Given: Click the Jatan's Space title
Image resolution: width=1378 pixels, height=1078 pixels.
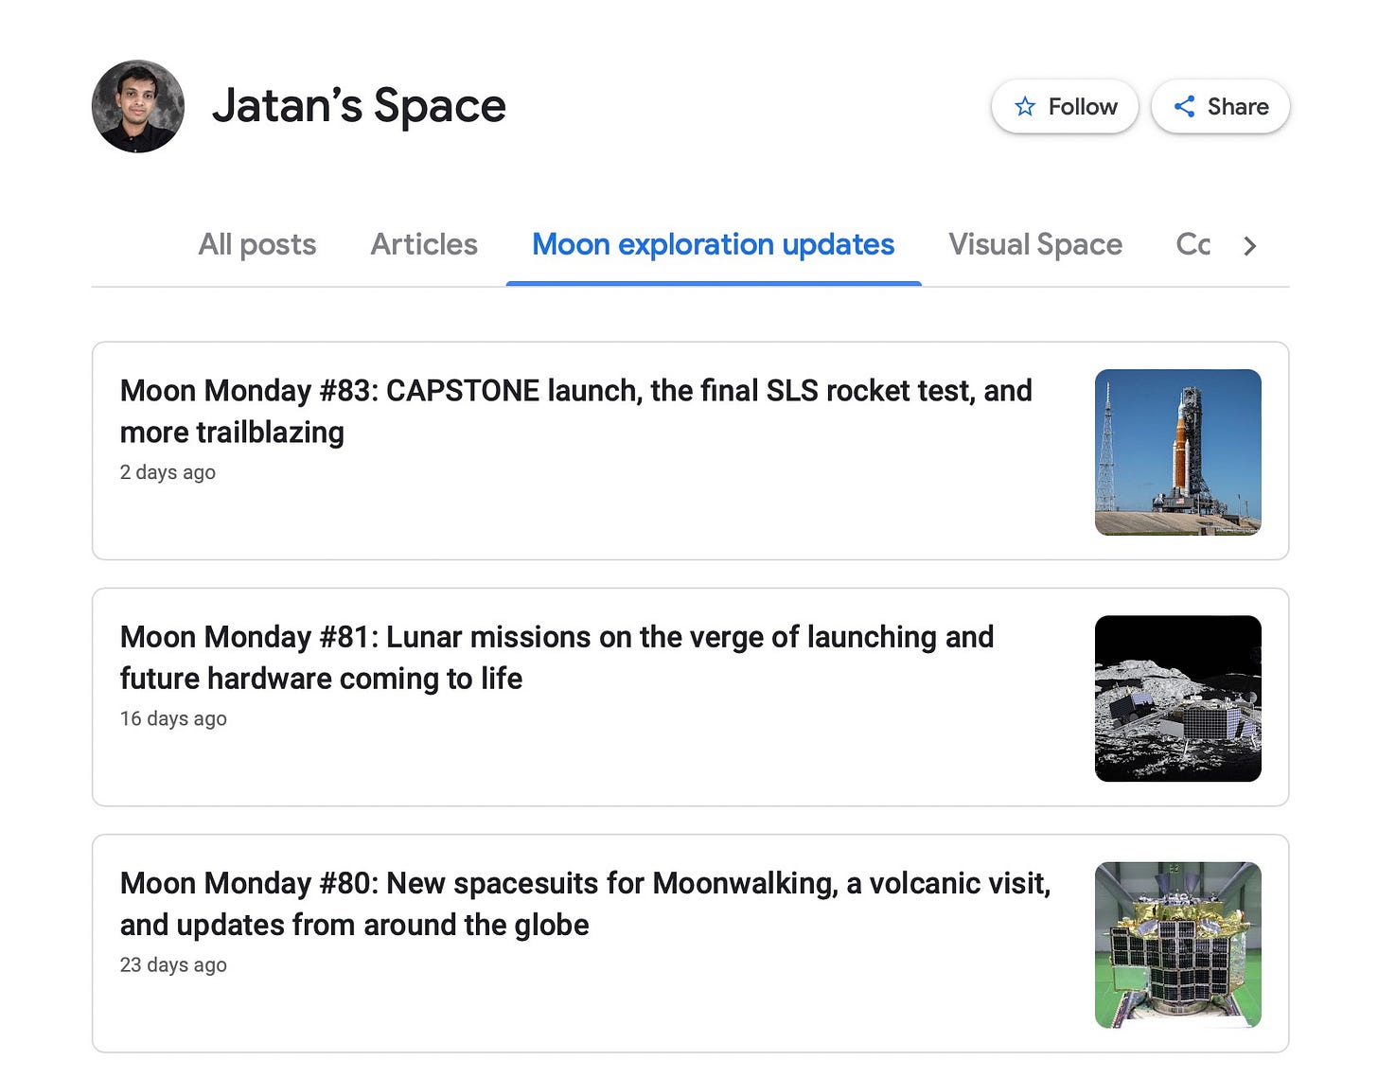Looking at the screenshot, I should [359, 106].
